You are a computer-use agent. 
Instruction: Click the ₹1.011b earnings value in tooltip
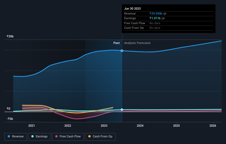[155, 18]
